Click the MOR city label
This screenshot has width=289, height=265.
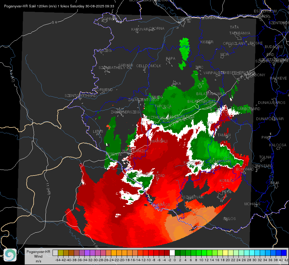[x=225, y=54]
